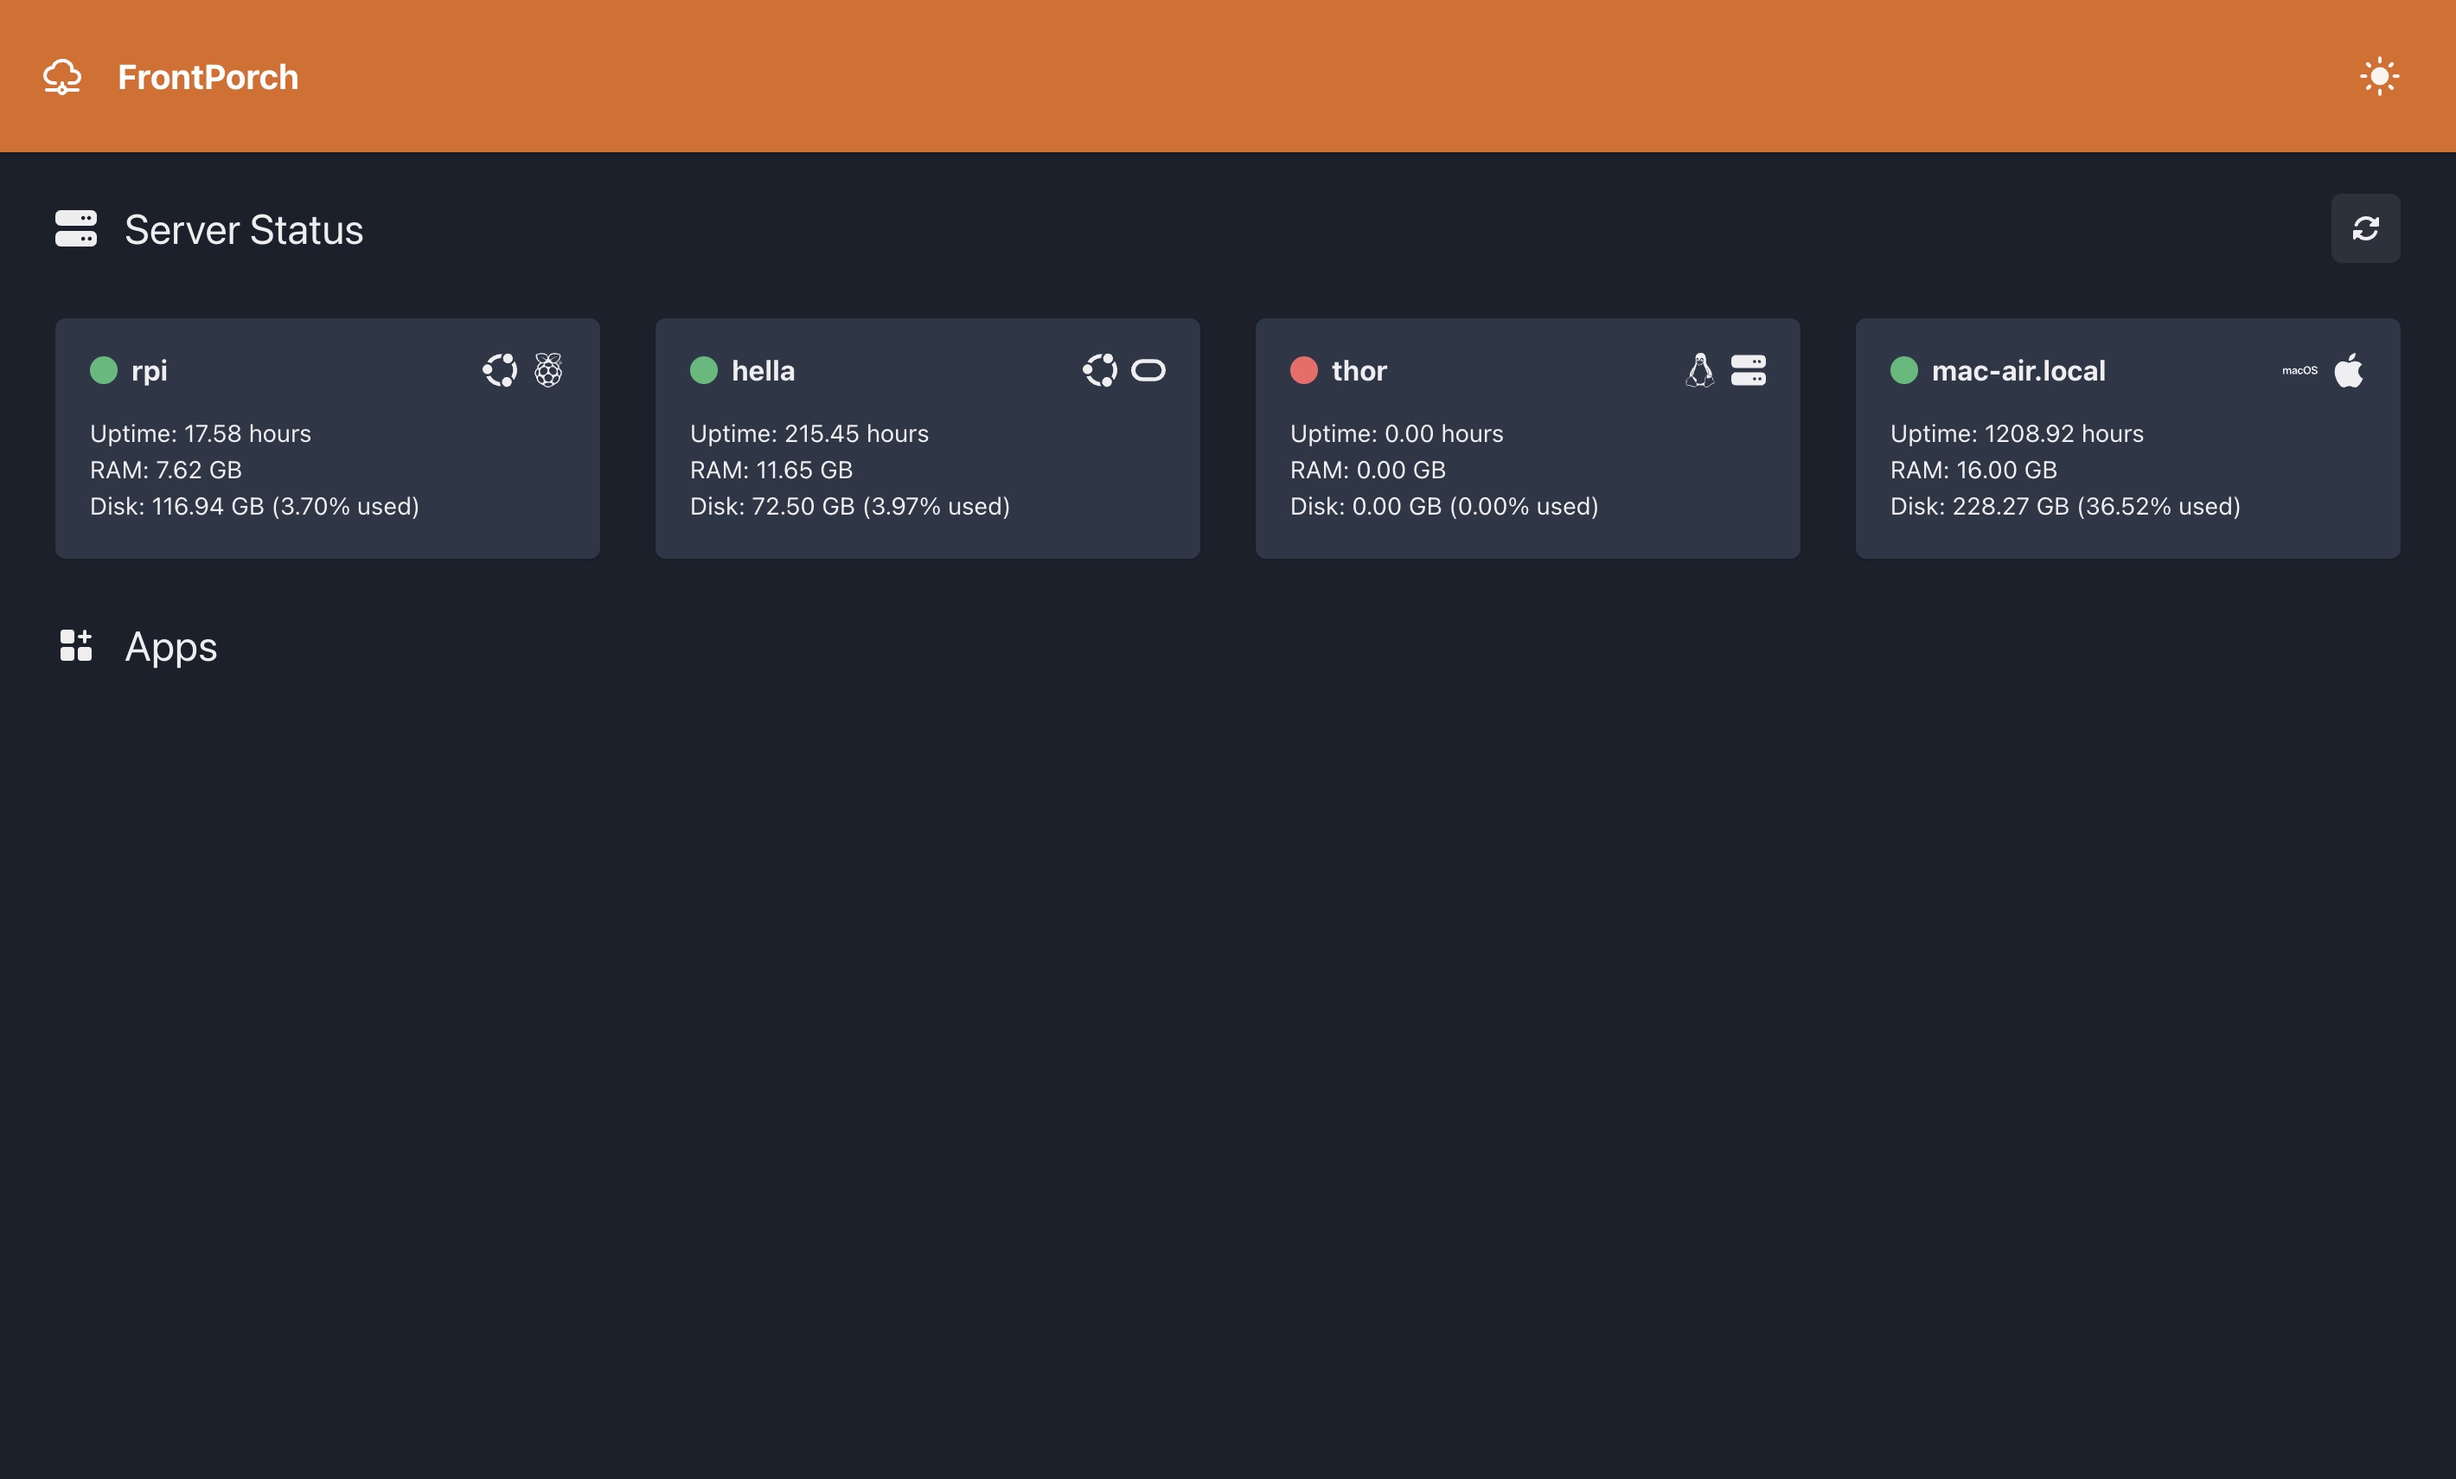Click the Server Status heading

(x=244, y=229)
